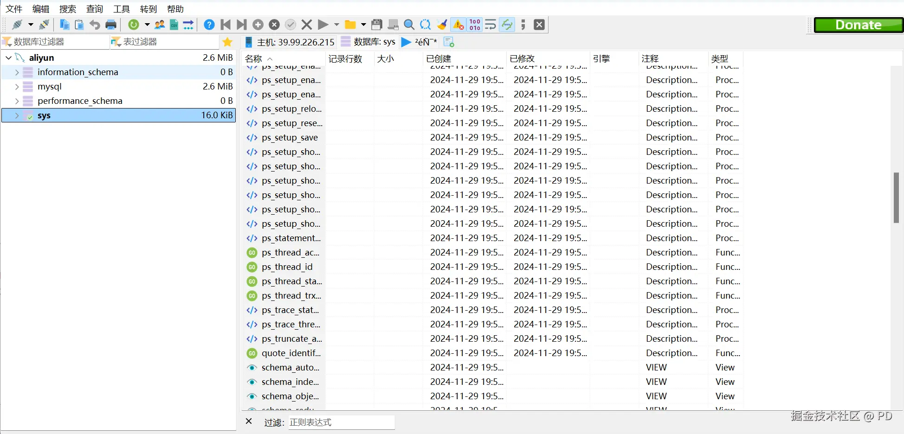Click the 正则表达式 filter input field
The height and width of the screenshot is (434, 904).
tap(342, 422)
